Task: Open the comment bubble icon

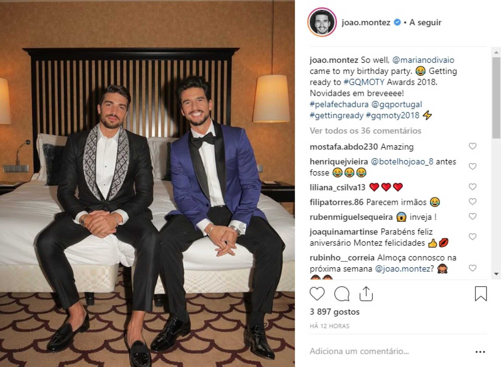Action: [x=342, y=294]
